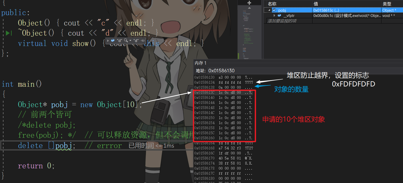Click 'virtual' keyword in show declaration
The height and width of the screenshot is (183, 403).
tap(32, 43)
